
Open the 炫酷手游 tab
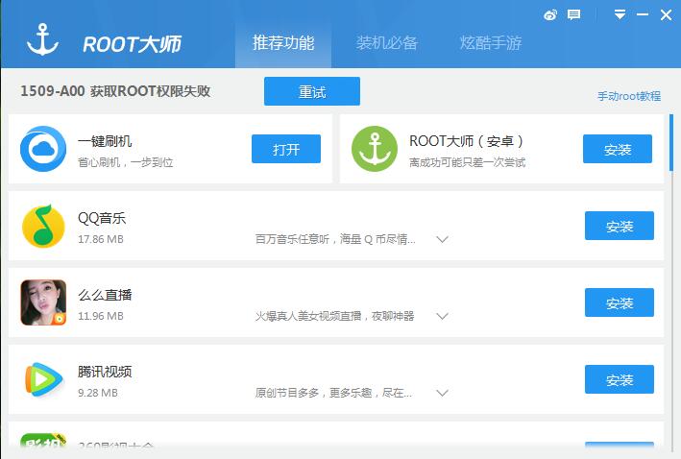[490, 43]
